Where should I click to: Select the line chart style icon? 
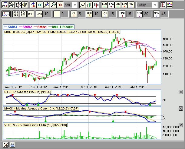[82, 5]
